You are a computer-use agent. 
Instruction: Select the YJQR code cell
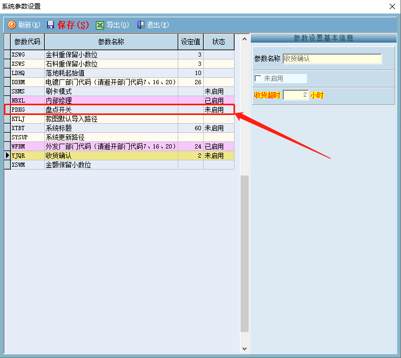point(28,156)
